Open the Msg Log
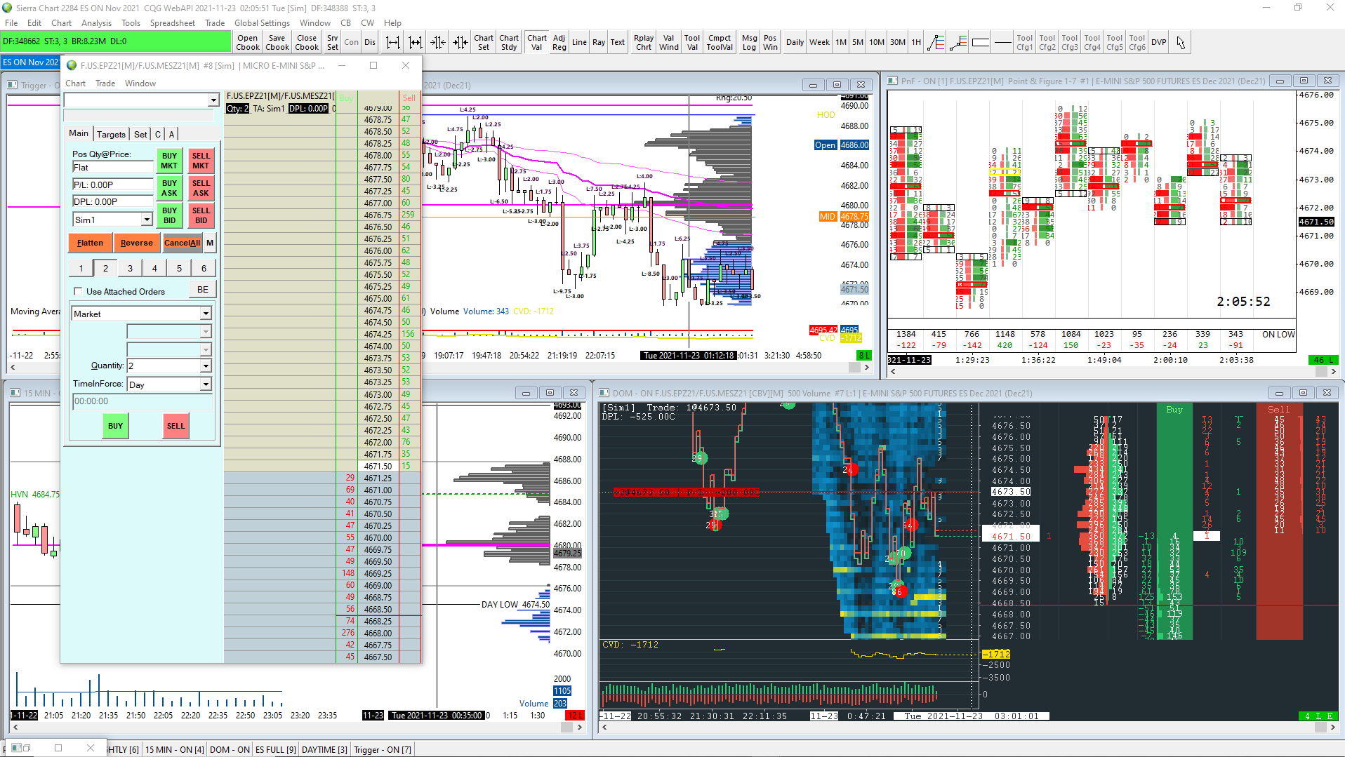The width and height of the screenshot is (1345, 757). tap(750, 43)
